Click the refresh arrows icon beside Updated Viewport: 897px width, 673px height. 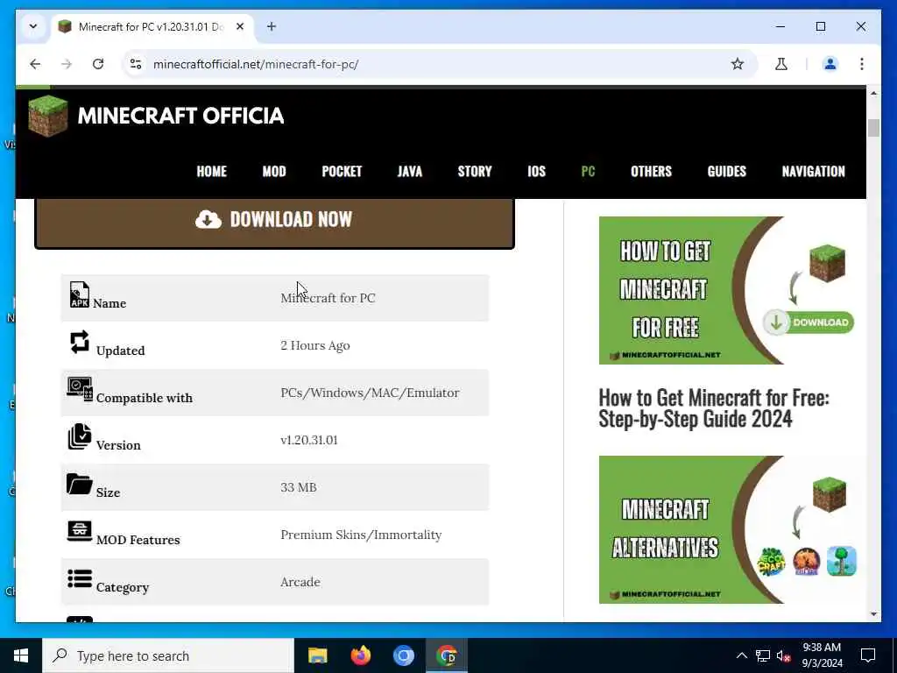[x=80, y=343]
